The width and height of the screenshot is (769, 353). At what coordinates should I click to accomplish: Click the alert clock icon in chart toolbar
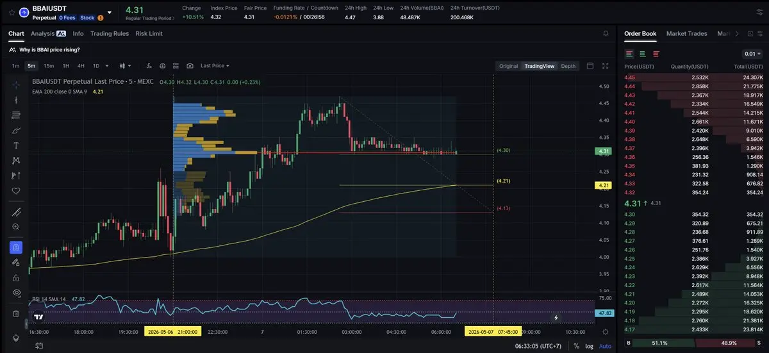pyautogui.click(x=163, y=65)
